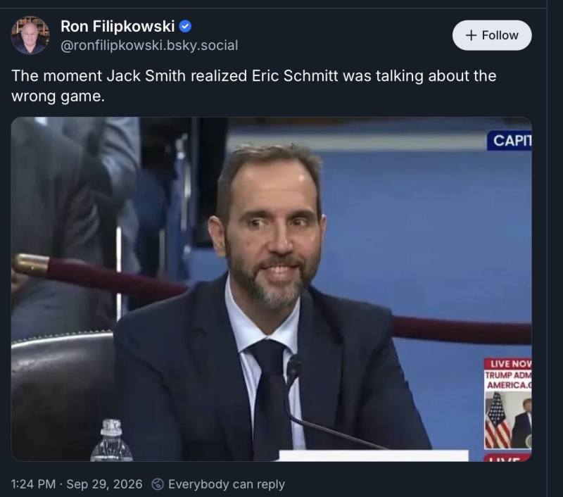563x497 pixels.
Task: Open the 1:24 PM timestamp link
Action: click(33, 484)
